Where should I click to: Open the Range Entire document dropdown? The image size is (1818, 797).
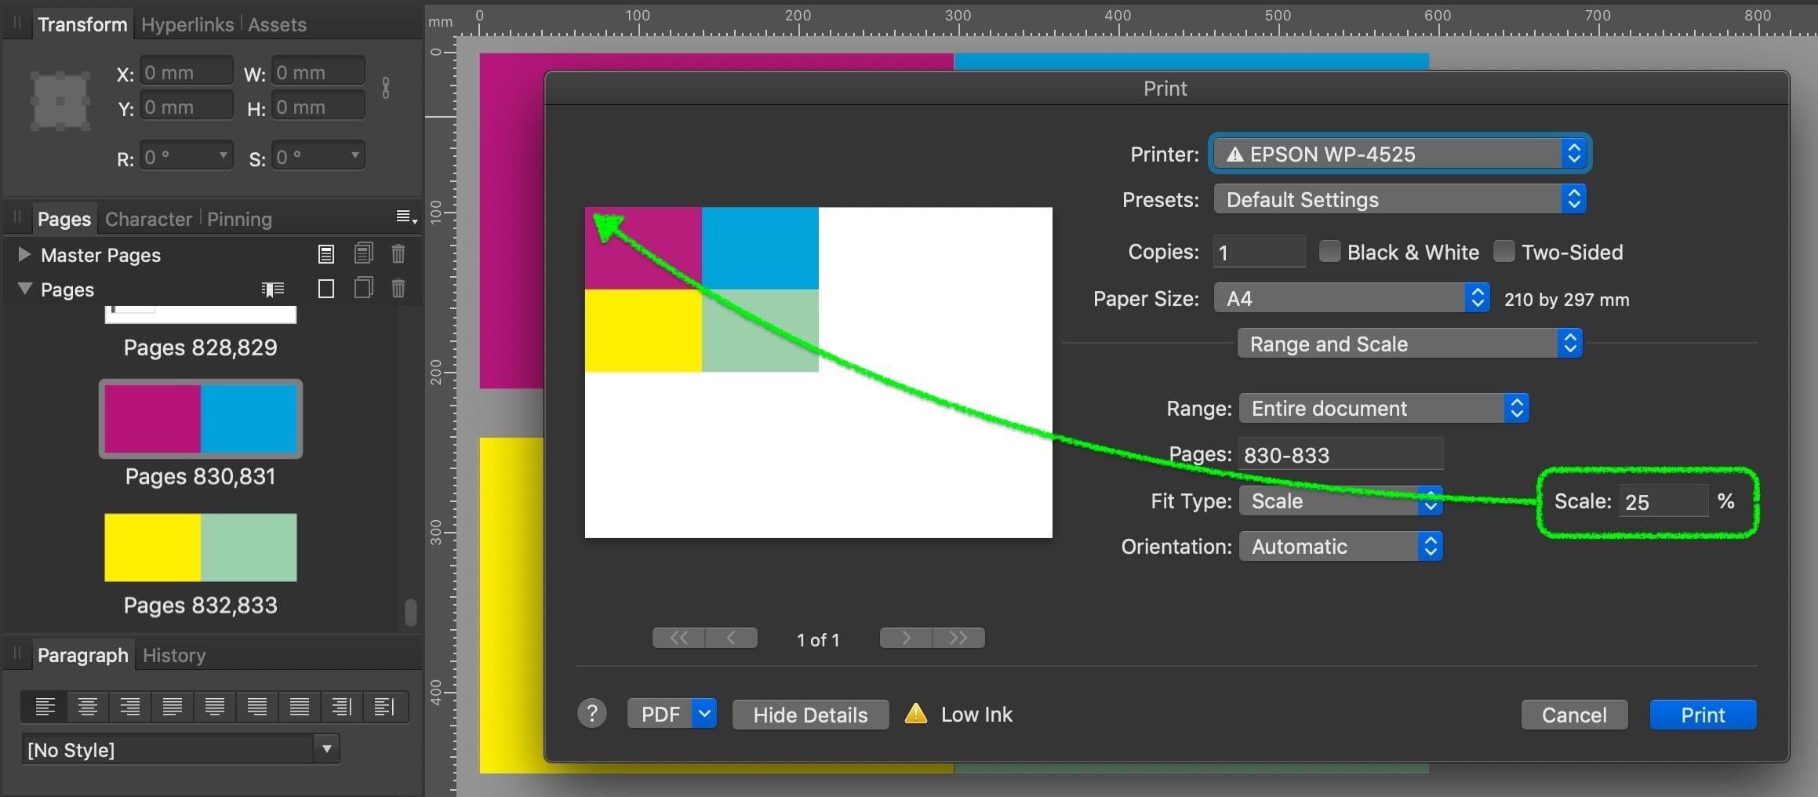[x=1384, y=408]
